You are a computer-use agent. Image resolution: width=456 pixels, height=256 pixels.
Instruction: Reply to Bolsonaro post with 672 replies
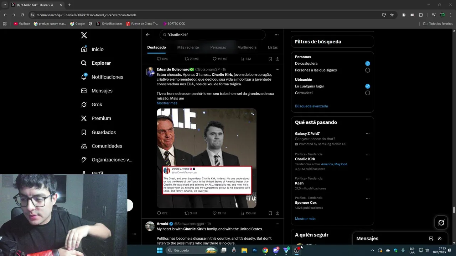coord(162,213)
